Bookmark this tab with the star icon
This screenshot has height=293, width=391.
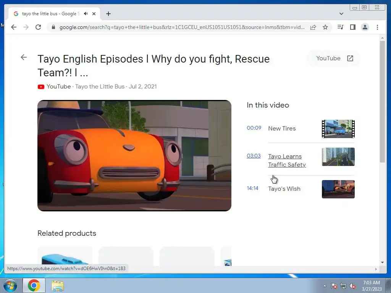click(x=325, y=27)
